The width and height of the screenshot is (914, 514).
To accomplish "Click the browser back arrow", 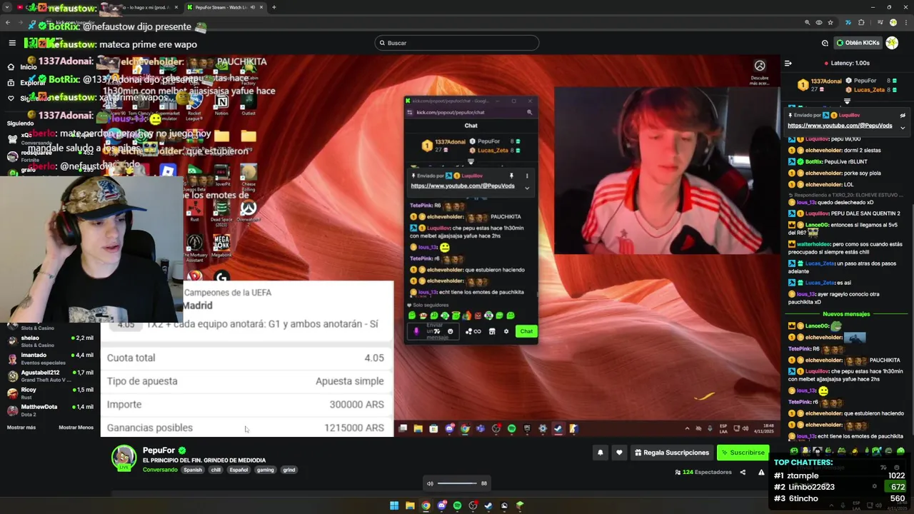I will [x=8, y=22].
